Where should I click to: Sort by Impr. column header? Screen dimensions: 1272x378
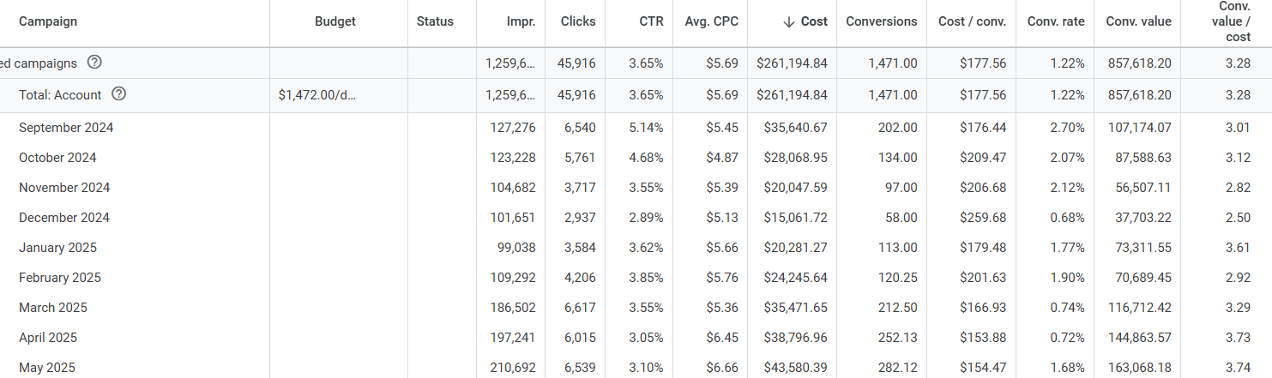521,21
